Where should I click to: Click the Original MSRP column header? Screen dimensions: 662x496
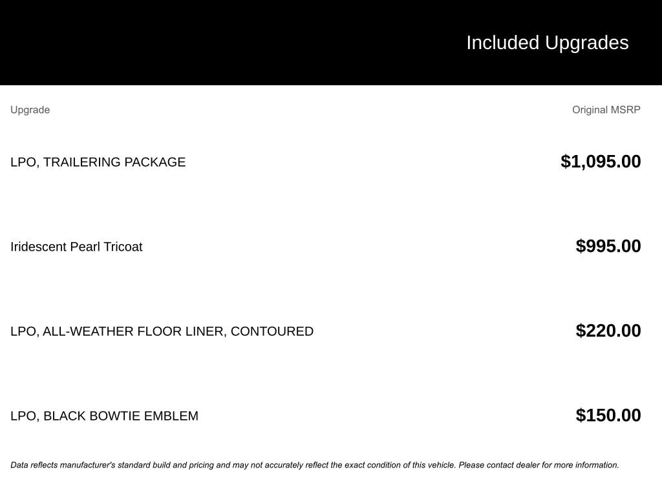[606, 110]
